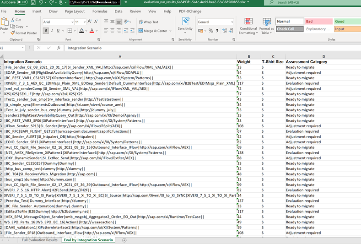Click the Paste clipboard icon

[4, 22]
